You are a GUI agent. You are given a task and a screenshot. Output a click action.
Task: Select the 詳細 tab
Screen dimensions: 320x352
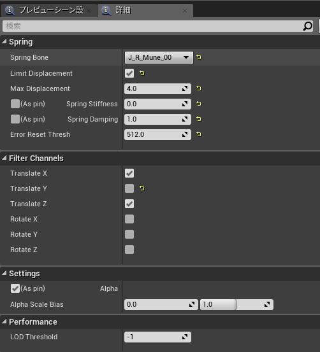tap(145, 11)
